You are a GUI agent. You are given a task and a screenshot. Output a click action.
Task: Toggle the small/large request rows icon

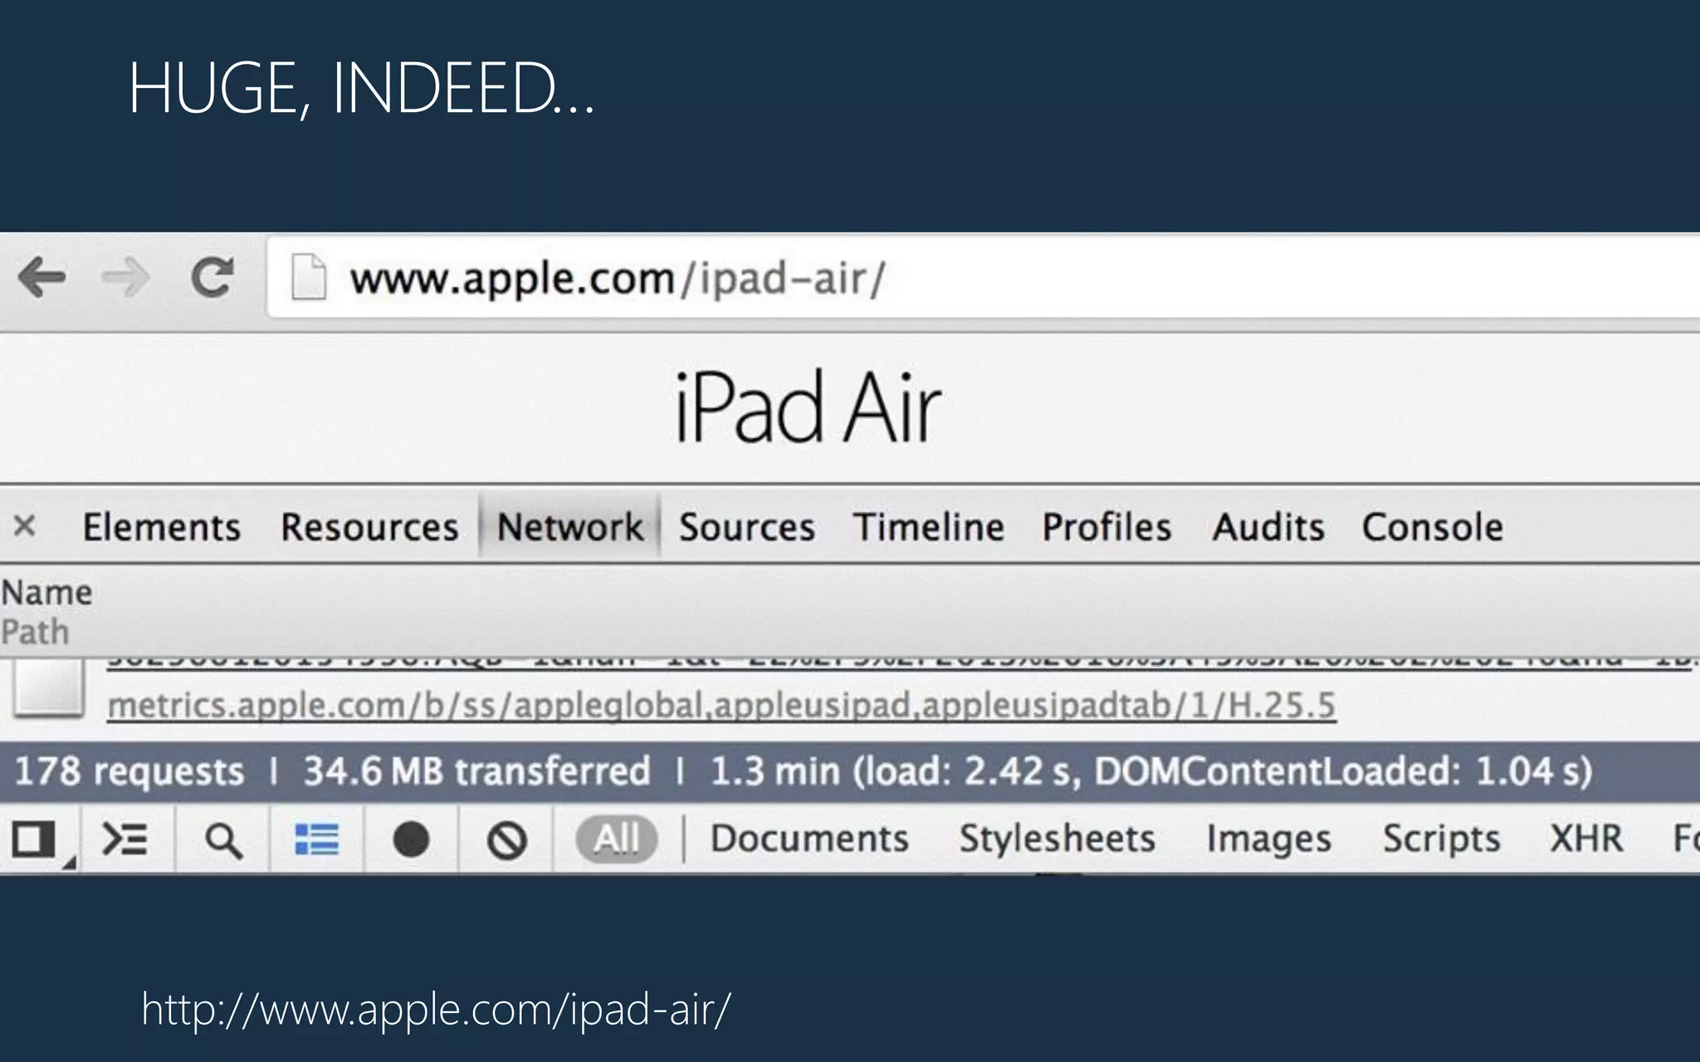pos(316,839)
